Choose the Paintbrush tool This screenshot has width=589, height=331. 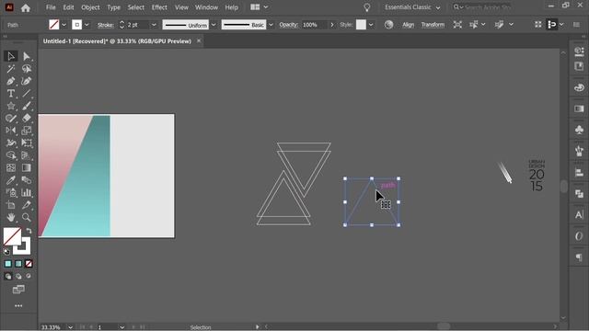point(27,106)
